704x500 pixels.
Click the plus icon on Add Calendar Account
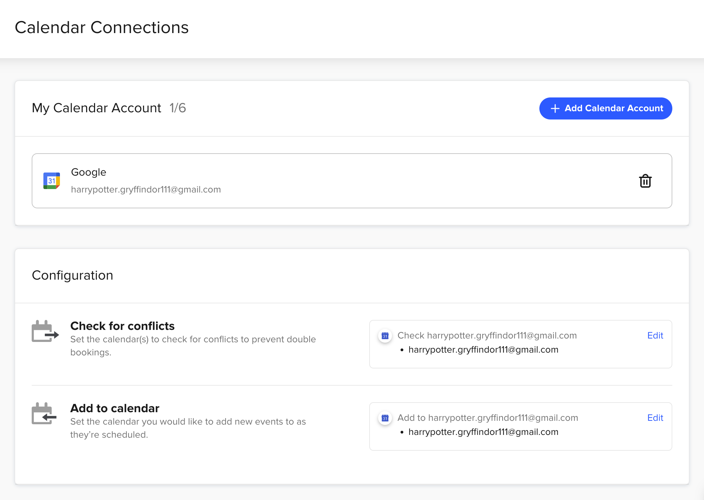555,108
